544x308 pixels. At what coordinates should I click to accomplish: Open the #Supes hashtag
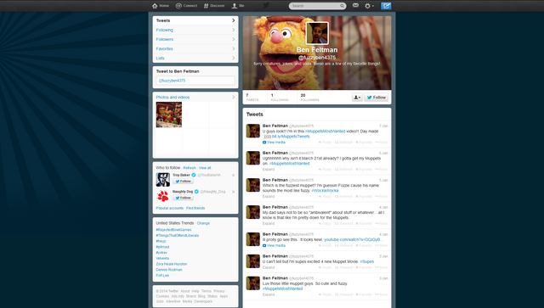click(x=366, y=261)
